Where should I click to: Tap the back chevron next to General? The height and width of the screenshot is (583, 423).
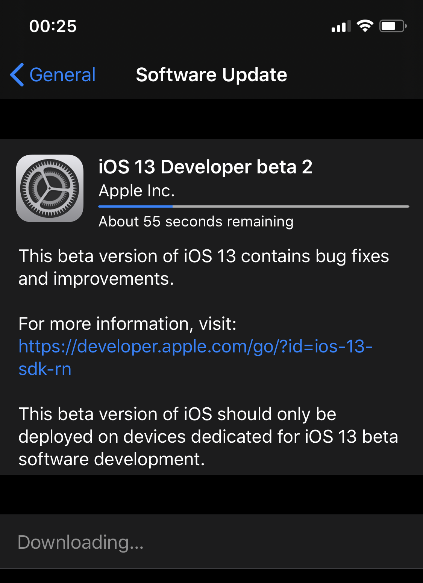[x=16, y=75]
